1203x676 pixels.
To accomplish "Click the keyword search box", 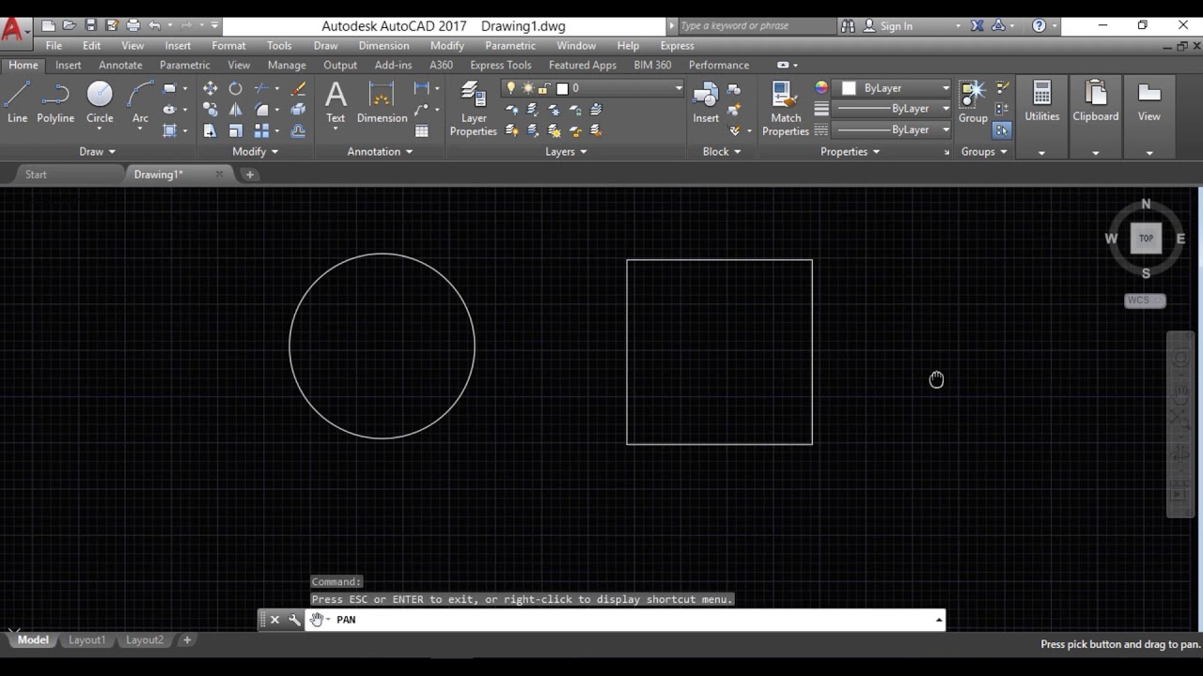I will [x=755, y=25].
